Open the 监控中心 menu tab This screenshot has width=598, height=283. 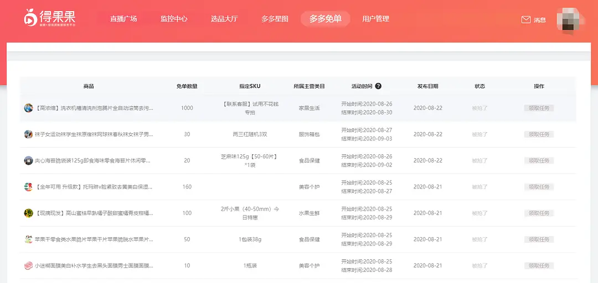pyautogui.click(x=174, y=19)
